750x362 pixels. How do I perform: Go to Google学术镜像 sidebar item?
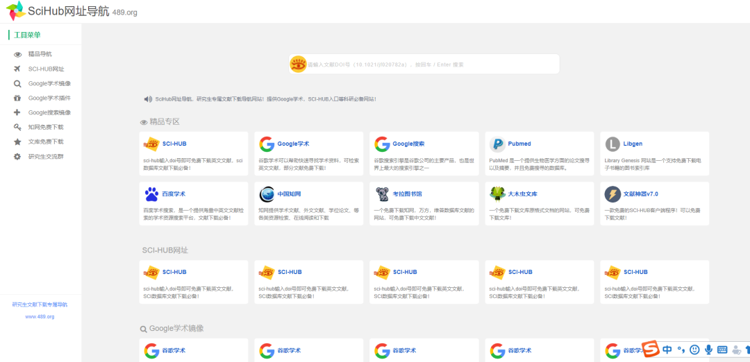pyautogui.click(x=49, y=83)
